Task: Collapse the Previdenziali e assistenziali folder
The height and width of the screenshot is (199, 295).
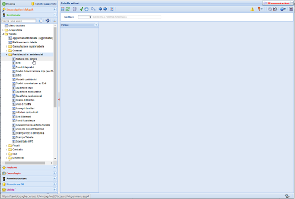Action: pyautogui.click(x=6, y=55)
